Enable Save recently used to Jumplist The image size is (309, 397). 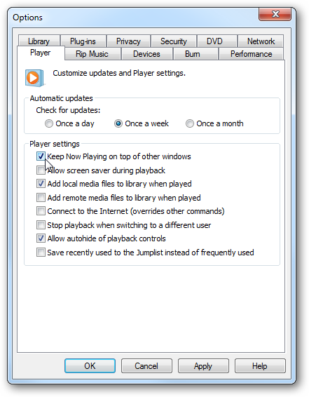[41, 253]
